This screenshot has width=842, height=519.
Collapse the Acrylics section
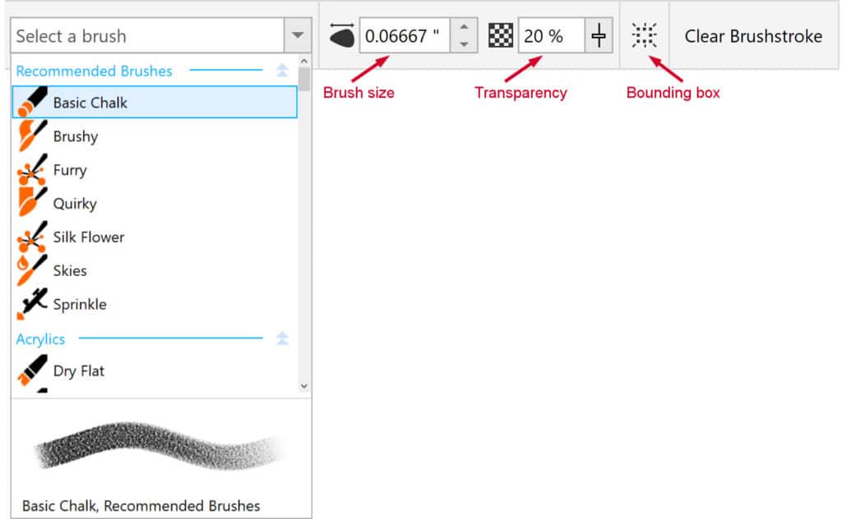[x=283, y=338]
